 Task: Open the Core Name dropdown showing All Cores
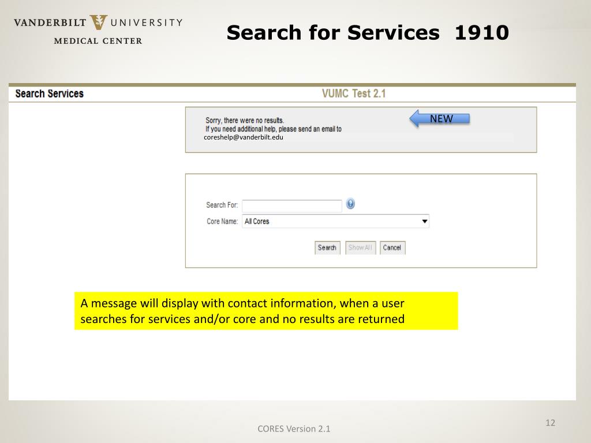(335, 221)
